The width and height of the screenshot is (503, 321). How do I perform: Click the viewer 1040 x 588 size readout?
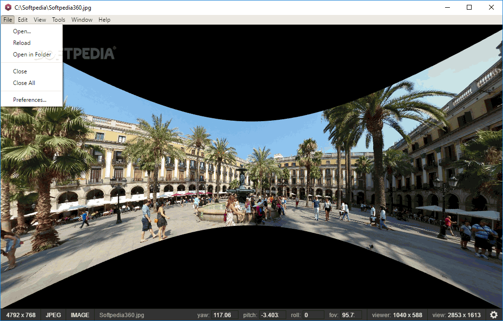point(397,315)
